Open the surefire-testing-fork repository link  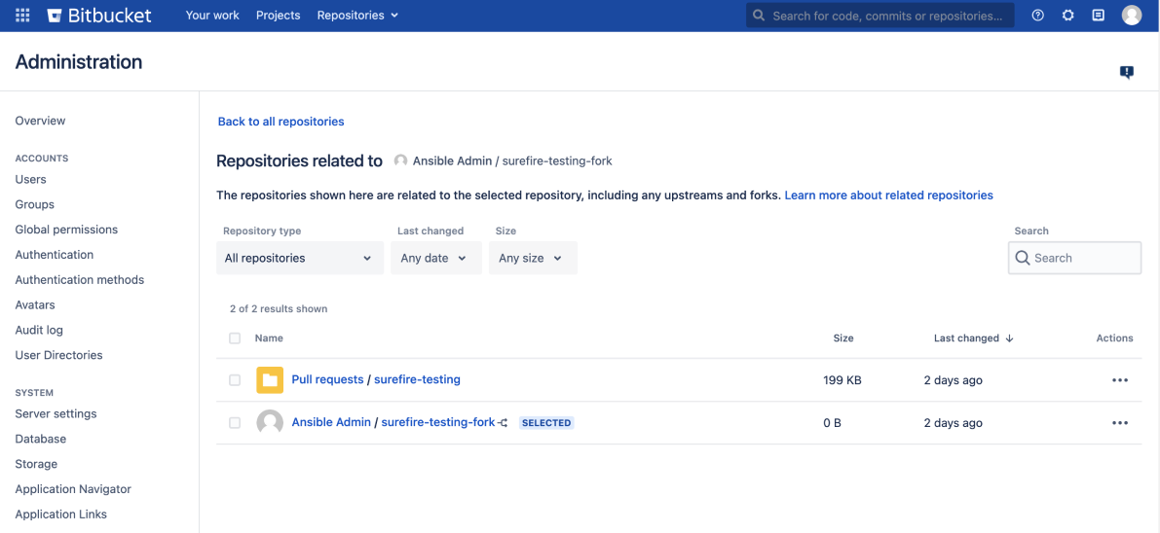pos(438,422)
